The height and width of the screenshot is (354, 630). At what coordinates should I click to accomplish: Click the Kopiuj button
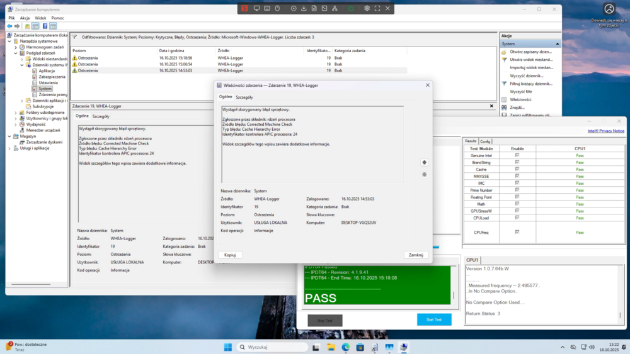pos(230,255)
